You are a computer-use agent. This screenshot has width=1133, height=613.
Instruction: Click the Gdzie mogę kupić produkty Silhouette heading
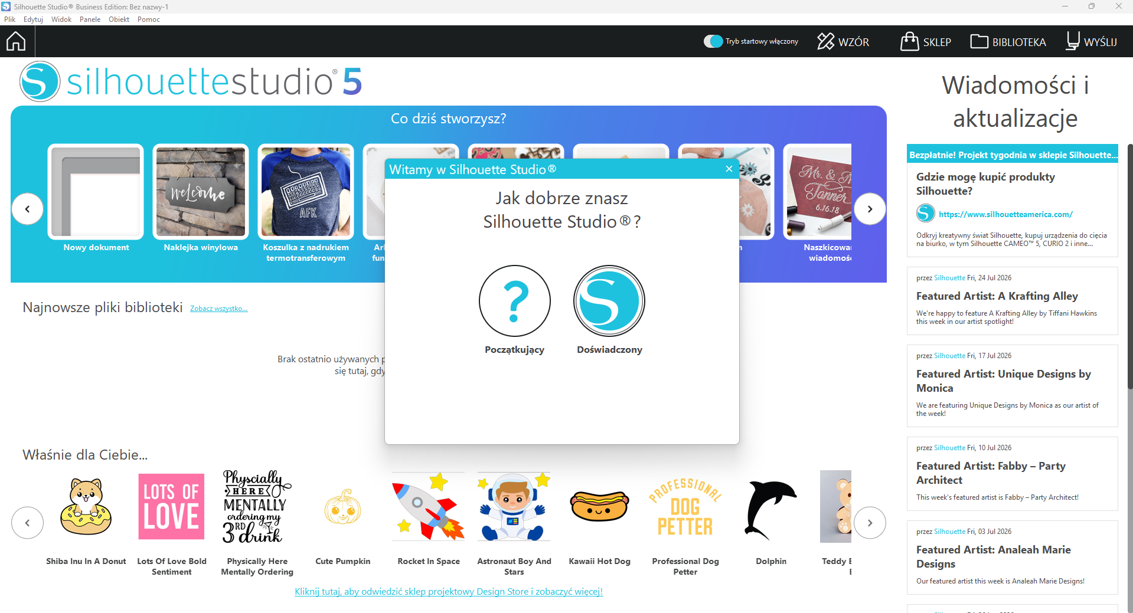(985, 184)
